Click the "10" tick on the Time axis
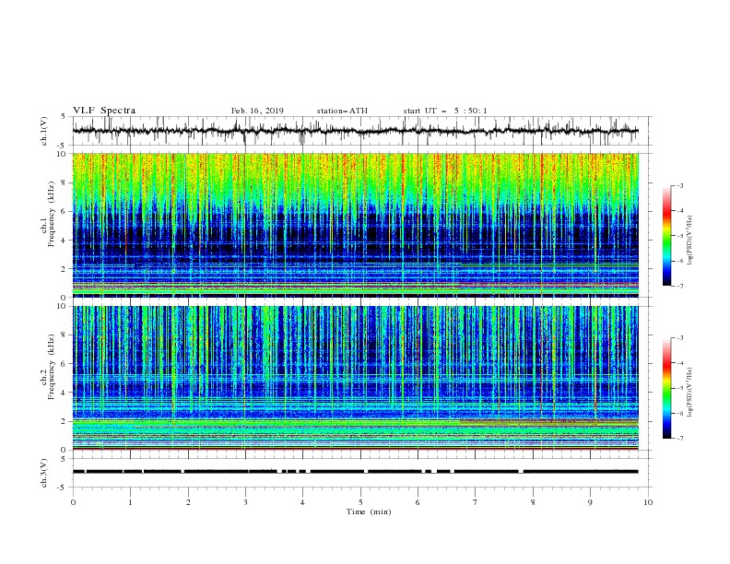The image size is (730, 564). 648,502
